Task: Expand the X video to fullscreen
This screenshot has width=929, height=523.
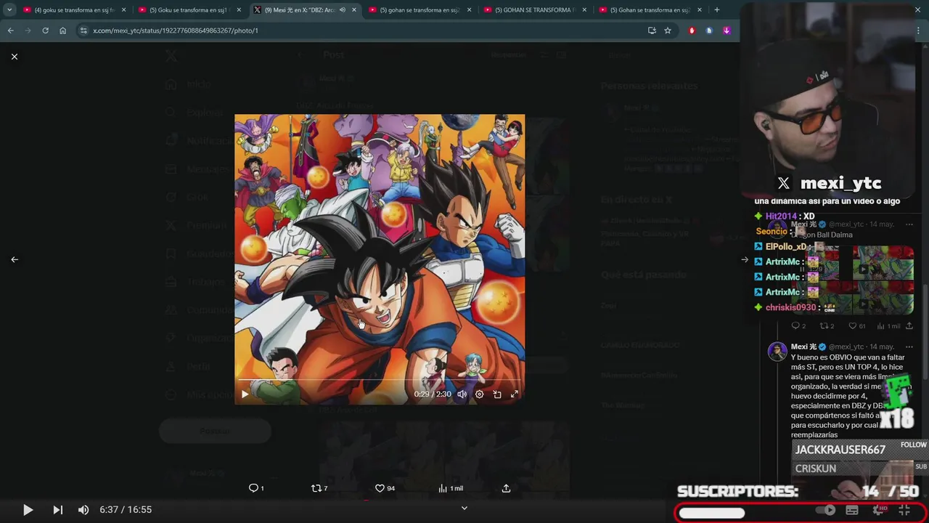Action: tap(515, 394)
